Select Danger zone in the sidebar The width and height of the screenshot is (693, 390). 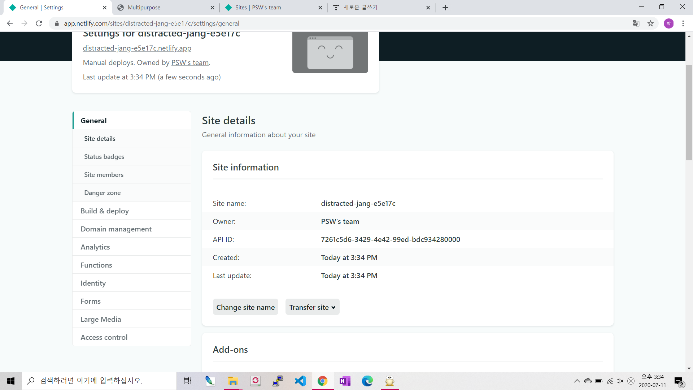pos(102,193)
